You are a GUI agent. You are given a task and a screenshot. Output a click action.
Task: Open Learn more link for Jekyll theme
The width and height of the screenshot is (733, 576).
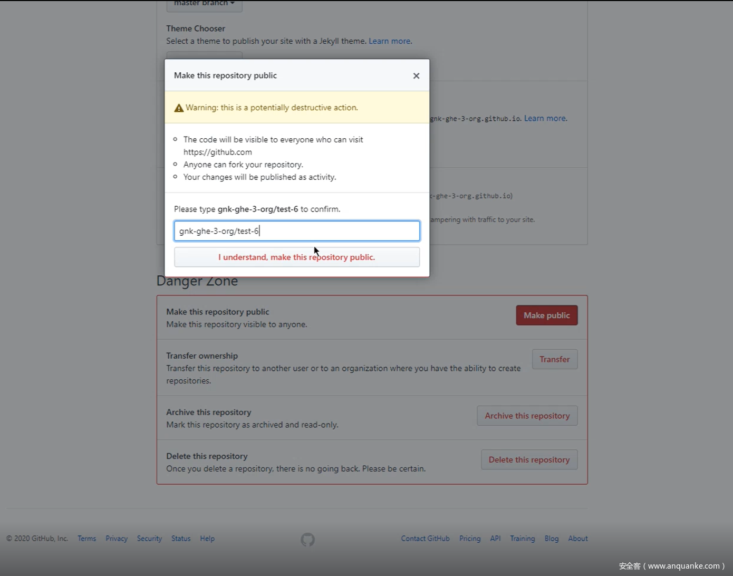tap(389, 41)
